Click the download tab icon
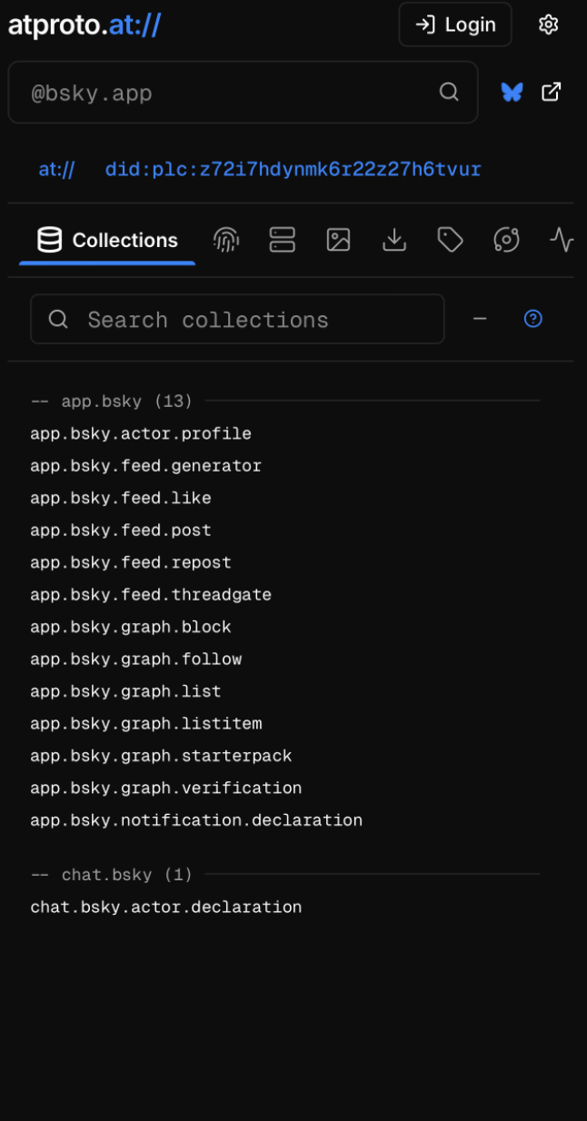This screenshot has height=1121, width=587. click(x=394, y=240)
